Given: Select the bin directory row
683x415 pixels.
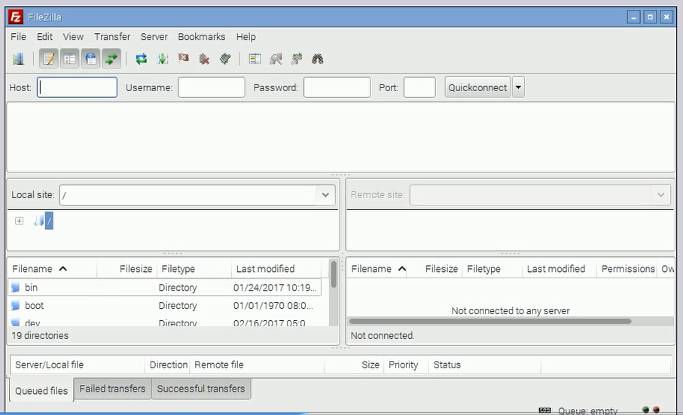Looking at the screenshot, I should [x=165, y=288].
